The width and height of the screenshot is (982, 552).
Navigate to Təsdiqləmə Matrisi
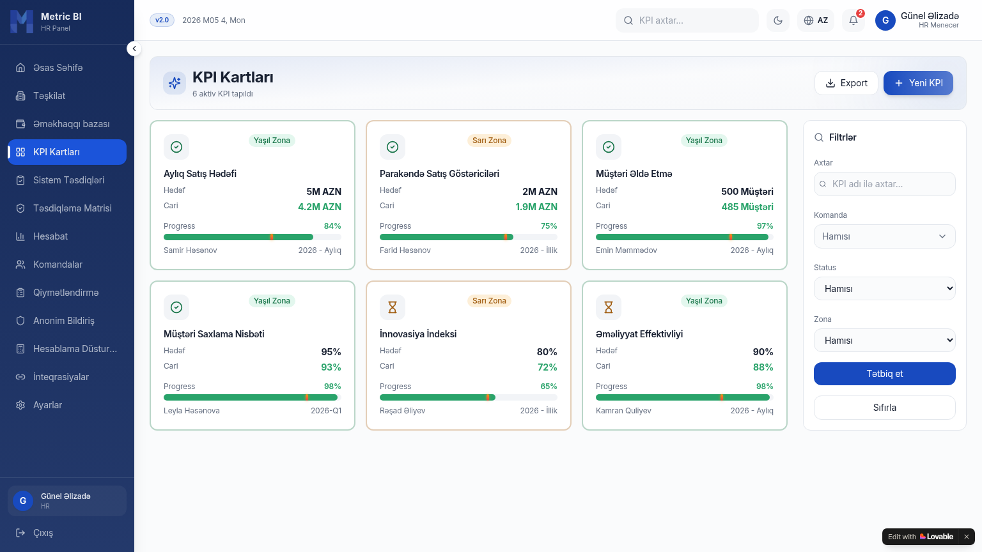(x=67, y=208)
